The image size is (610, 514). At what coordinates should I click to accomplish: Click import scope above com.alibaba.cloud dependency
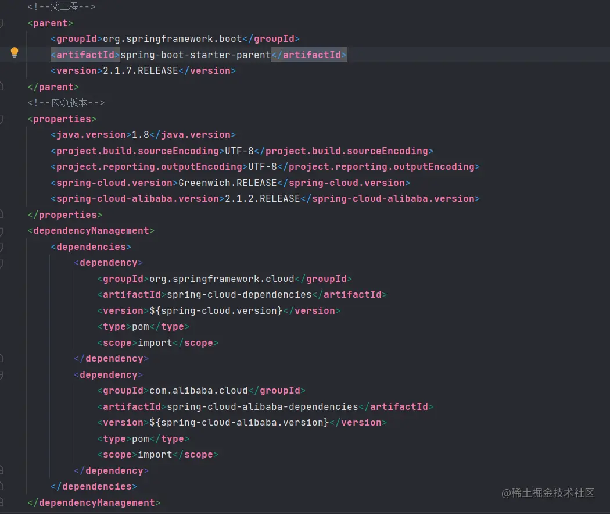tap(155, 342)
